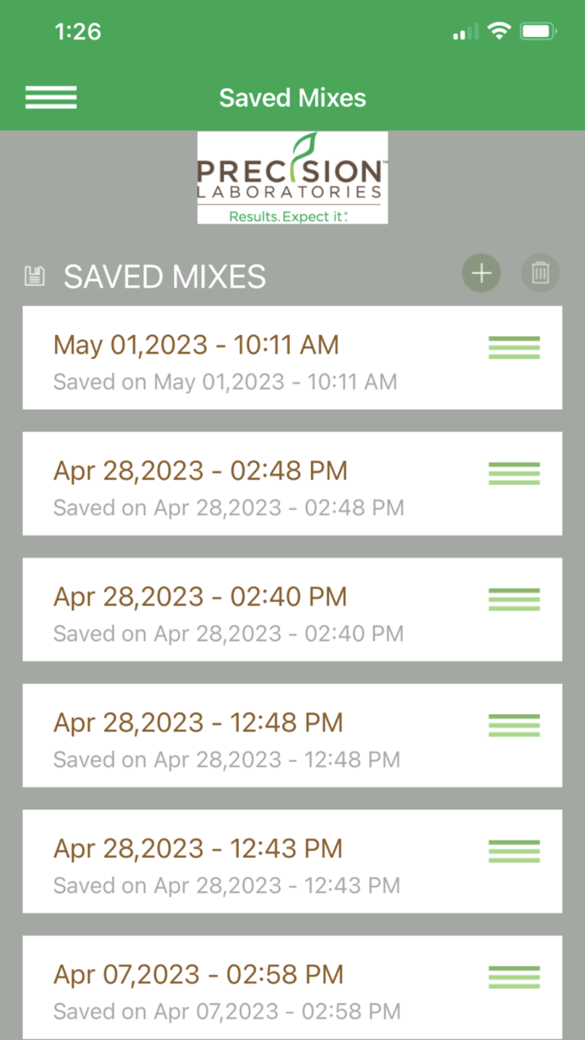This screenshot has width=585, height=1040.
Task: Tap the Precision Laboratories logo
Action: (x=292, y=178)
